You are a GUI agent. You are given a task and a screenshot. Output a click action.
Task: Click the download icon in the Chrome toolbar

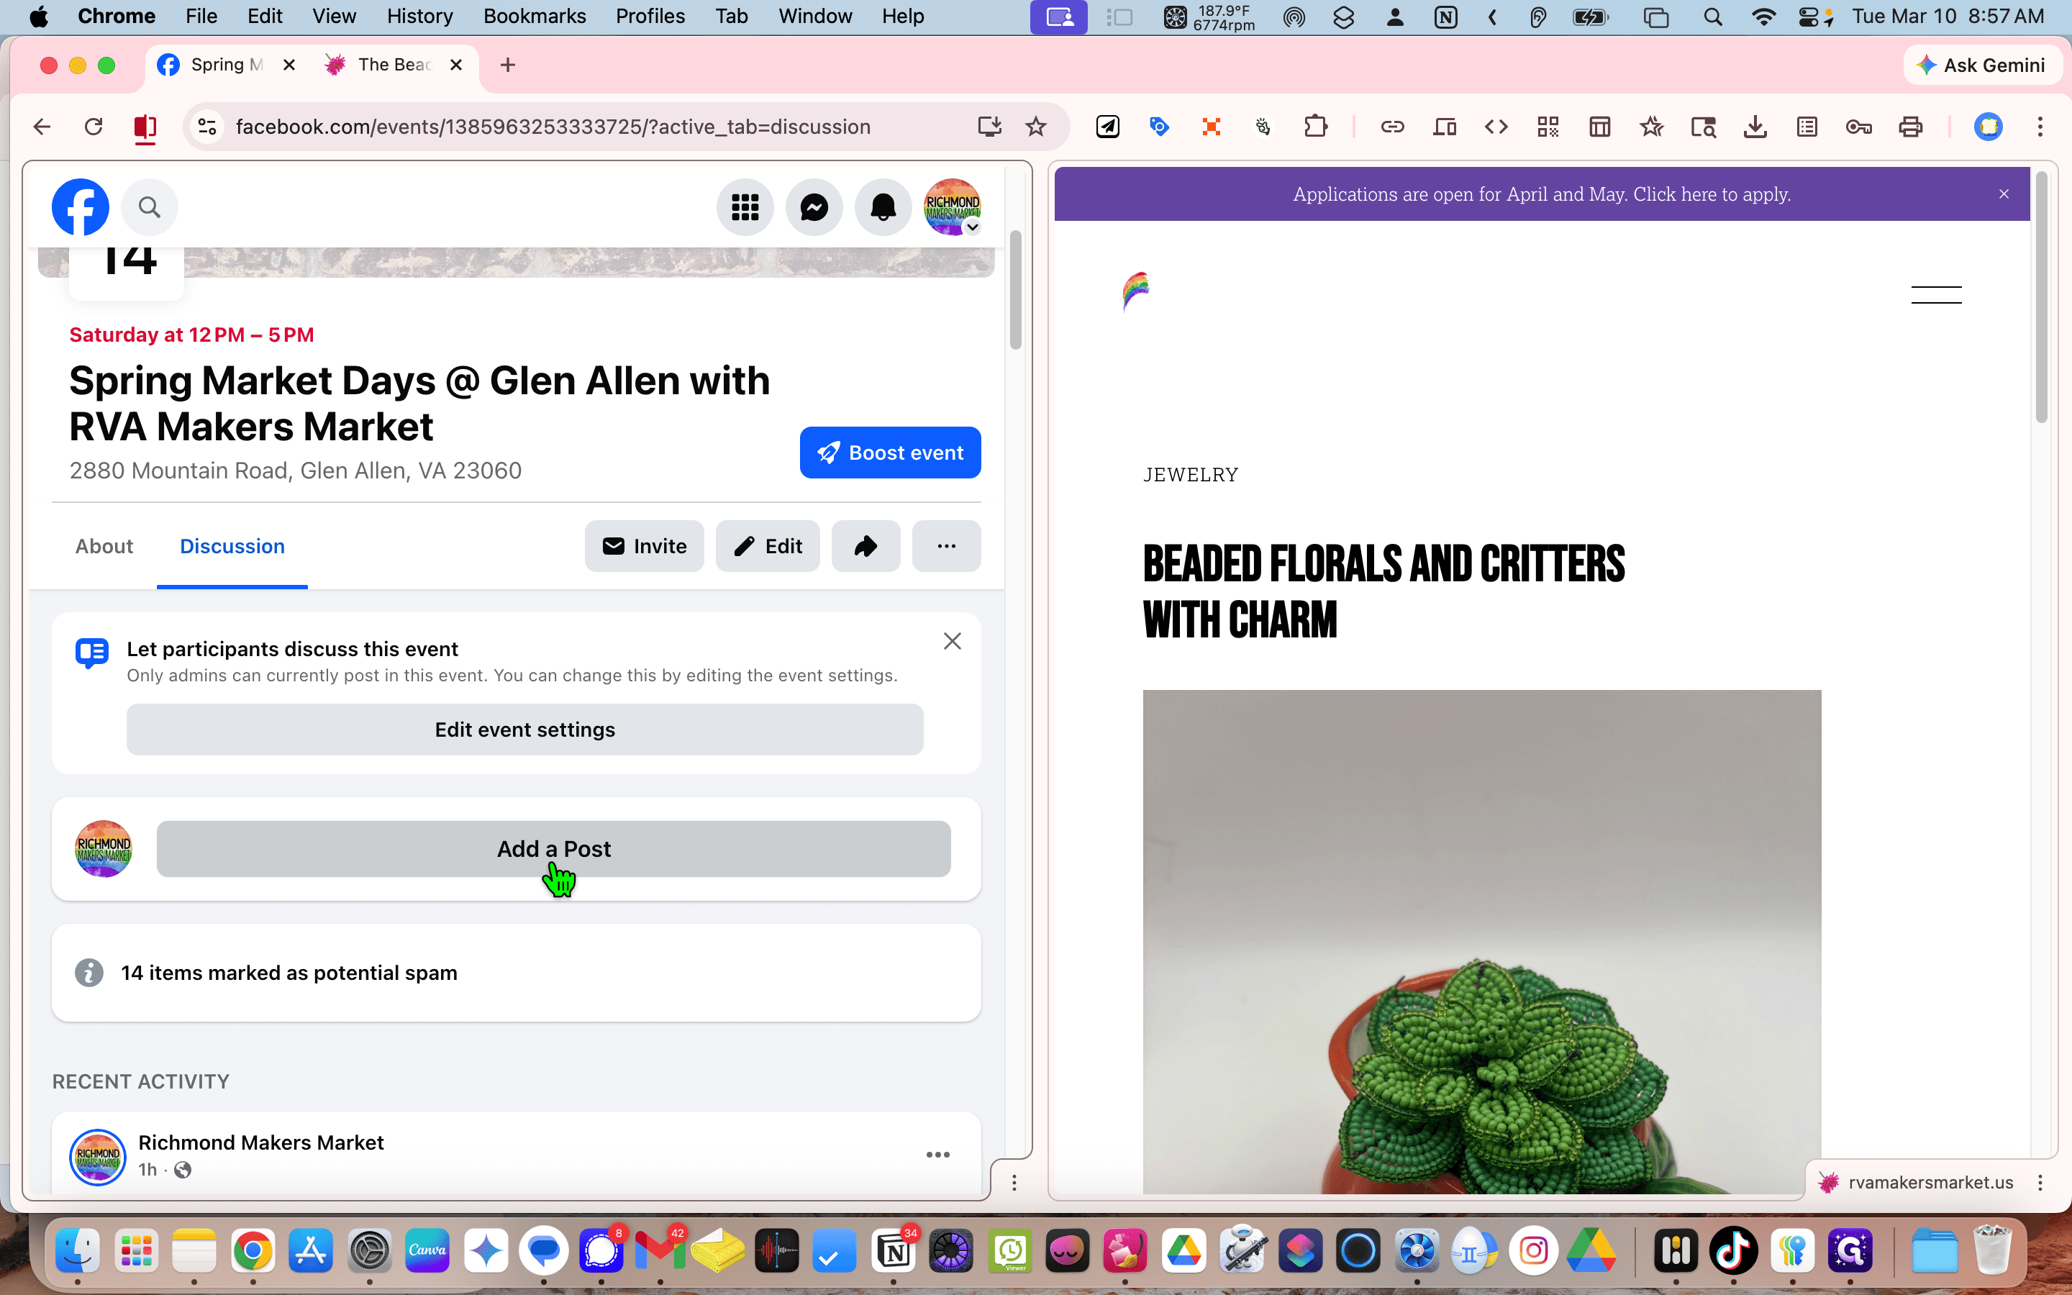coord(1754,127)
